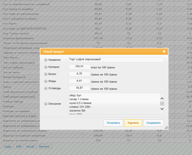Screen dimensions: 192x155
Task: Select row Сыр Гурман легкий
Action: [97, 33]
